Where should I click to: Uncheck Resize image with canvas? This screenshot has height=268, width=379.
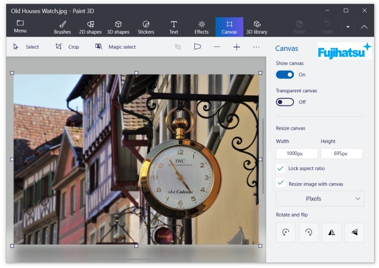click(x=280, y=183)
